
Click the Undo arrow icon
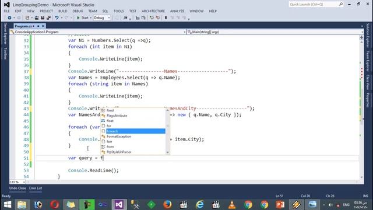tap(57, 18)
